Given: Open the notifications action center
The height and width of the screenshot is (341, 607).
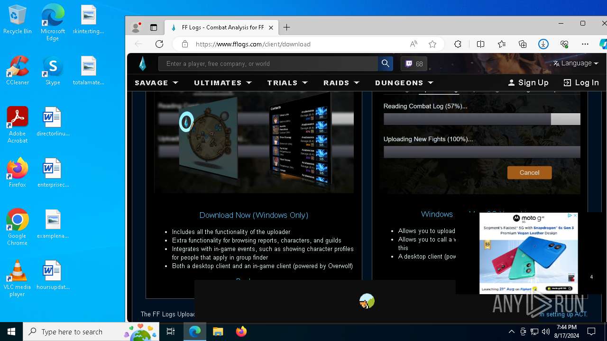Looking at the screenshot, I should [591, 332].
